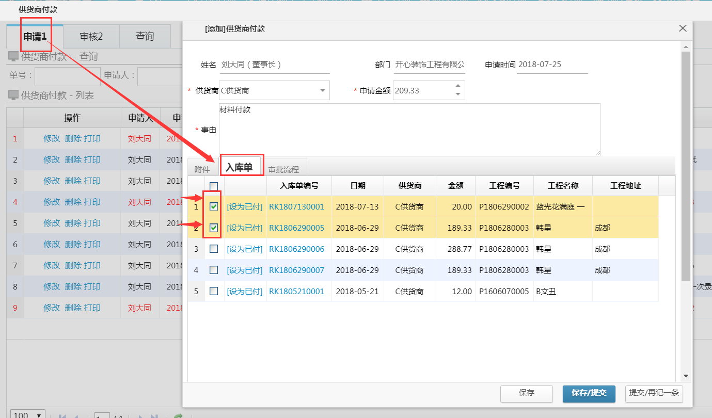
Task: Tick the checkbox for row RK1806290006
Action: [x=214, y=249]
